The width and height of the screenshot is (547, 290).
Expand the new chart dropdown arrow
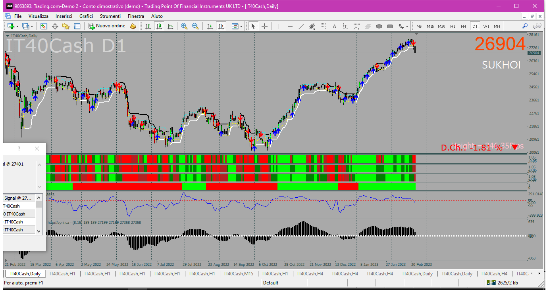click(17, 26)
